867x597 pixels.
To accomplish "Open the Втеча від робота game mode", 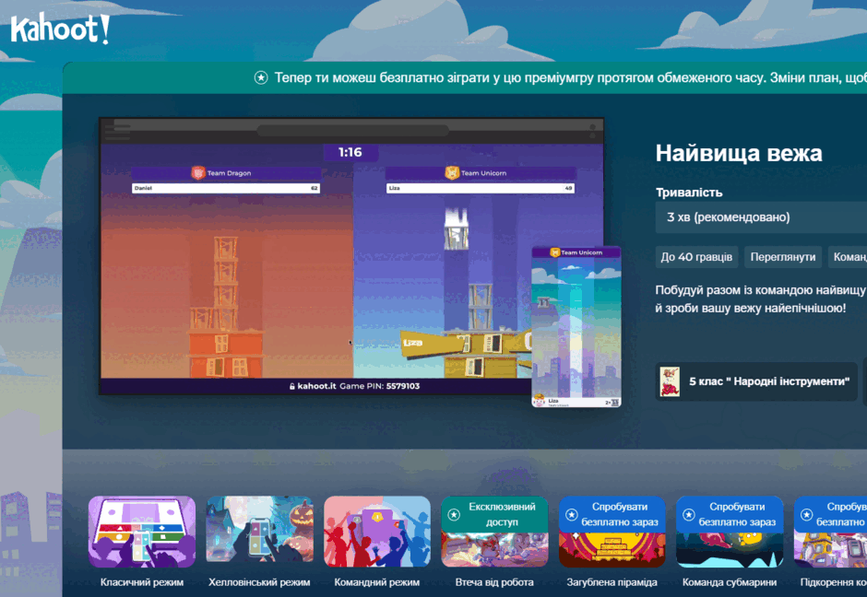I will click(x=494, y=532).
